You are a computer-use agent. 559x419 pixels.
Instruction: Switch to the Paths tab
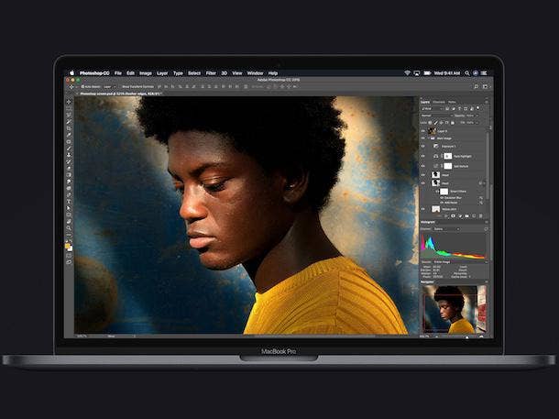pos(453,102)
